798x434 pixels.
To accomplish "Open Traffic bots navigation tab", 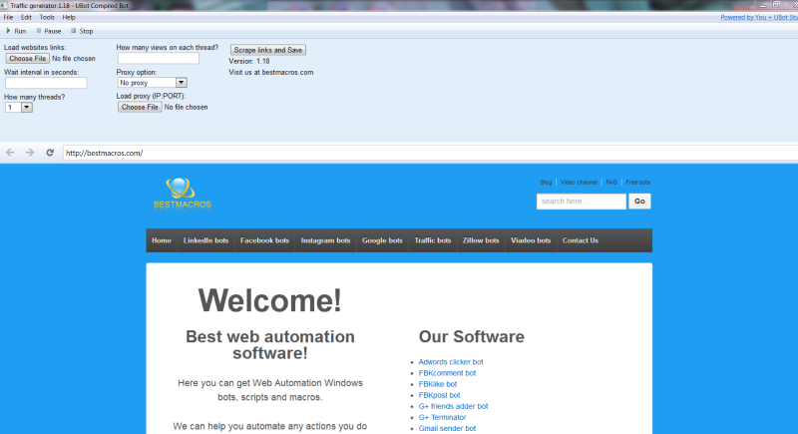I will tap(433, 240).
